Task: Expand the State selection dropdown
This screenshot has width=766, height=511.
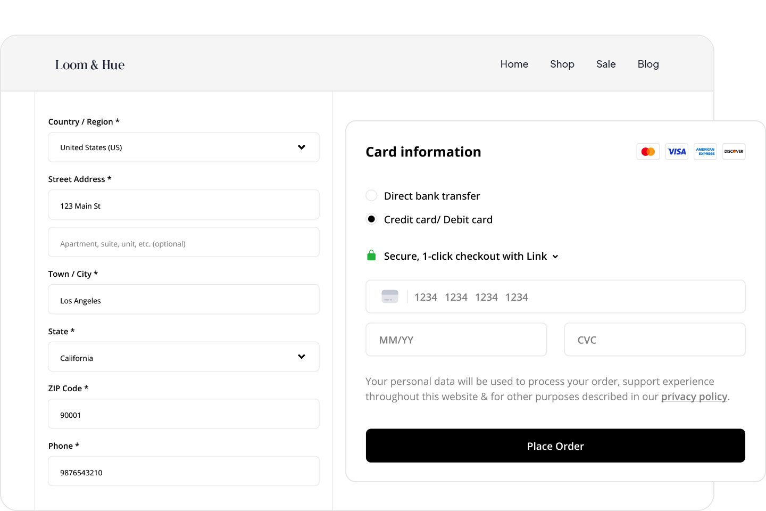Action: pos(184,357)
